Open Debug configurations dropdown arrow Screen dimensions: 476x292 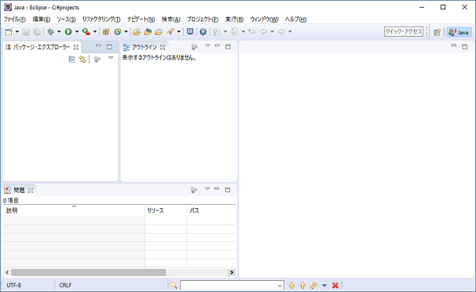[x=59, y=32]
